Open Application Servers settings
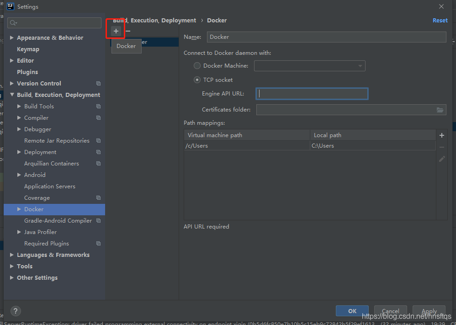The height and width of the screenshot is (325, 456). [50, 186]
